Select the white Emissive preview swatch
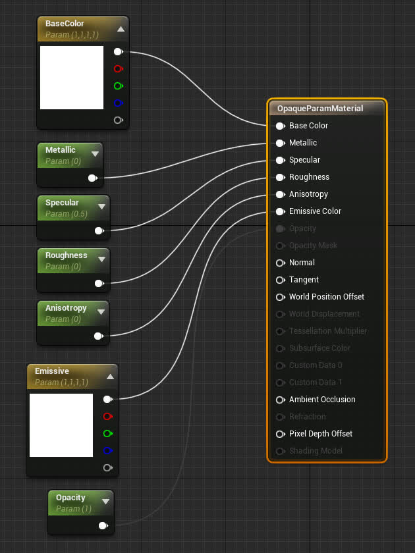 tap(61, 425)
